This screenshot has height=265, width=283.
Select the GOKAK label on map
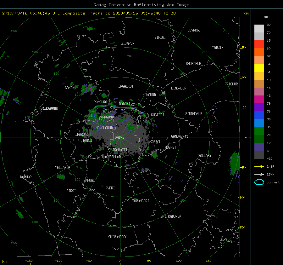tap(70, 88)
